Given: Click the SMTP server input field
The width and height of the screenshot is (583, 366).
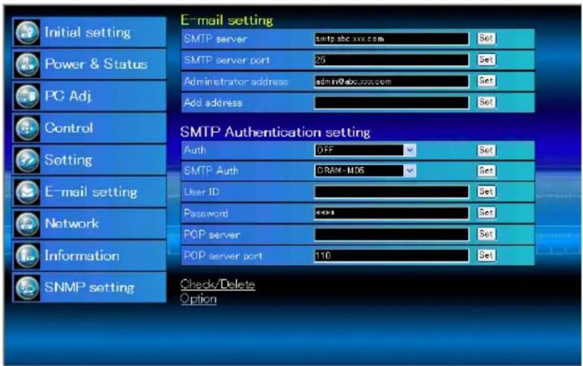Looking at the screenshot, I should (x=391, y=39).
